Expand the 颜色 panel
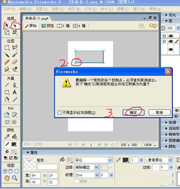The height and width of the screenshot is (189, 180). click(166, 147)
